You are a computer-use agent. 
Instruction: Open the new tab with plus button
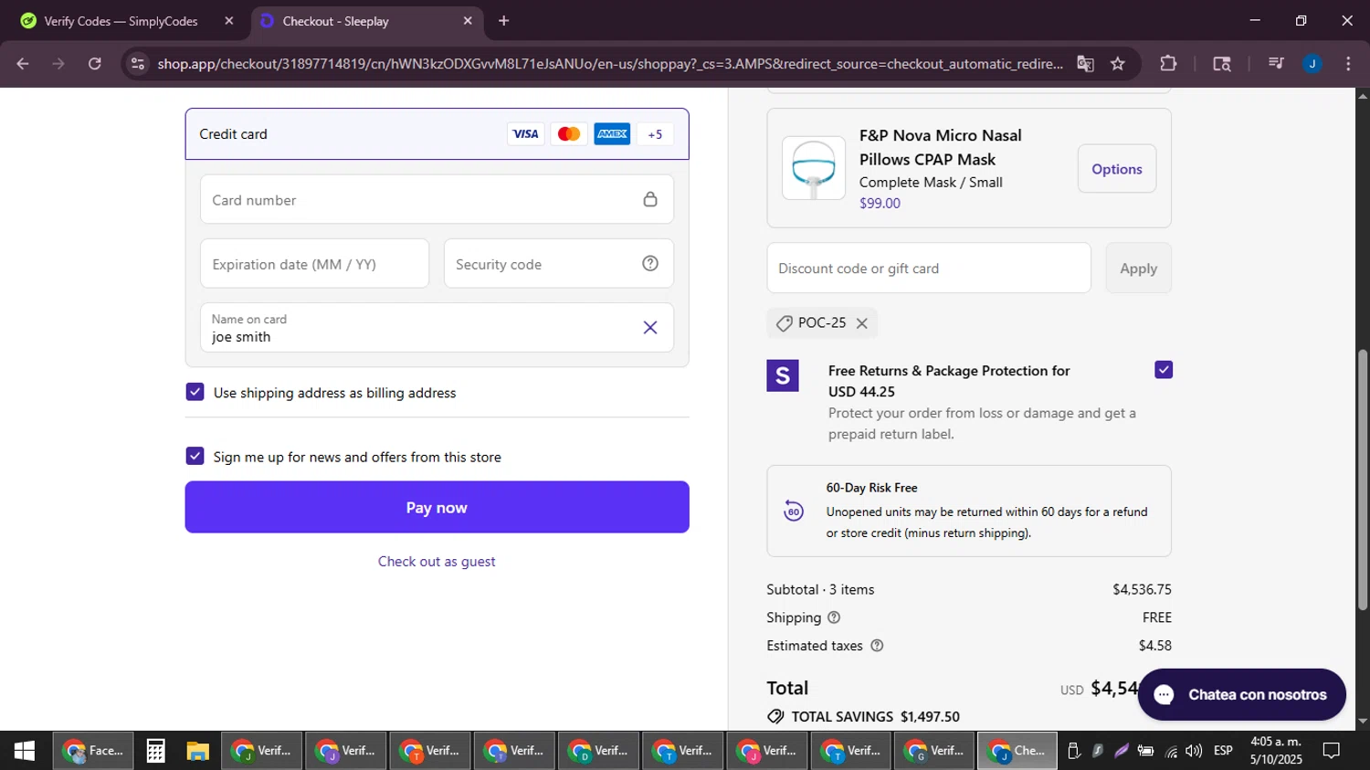click(504, 21)
